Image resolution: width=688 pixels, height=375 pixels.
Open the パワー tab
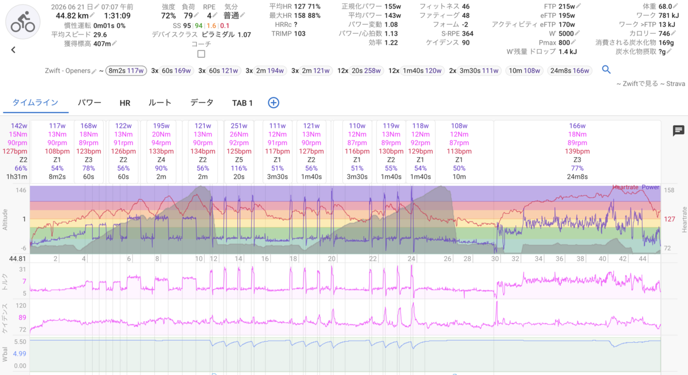(x=89, y=103)
